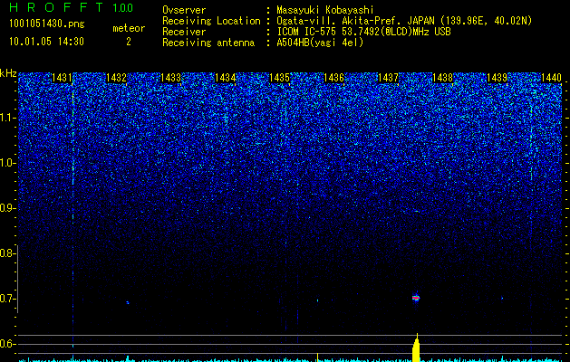570x362 pixels.
Task: Click antenna value A504HB(yagi 4el)
Action: [x=320, y=43]
